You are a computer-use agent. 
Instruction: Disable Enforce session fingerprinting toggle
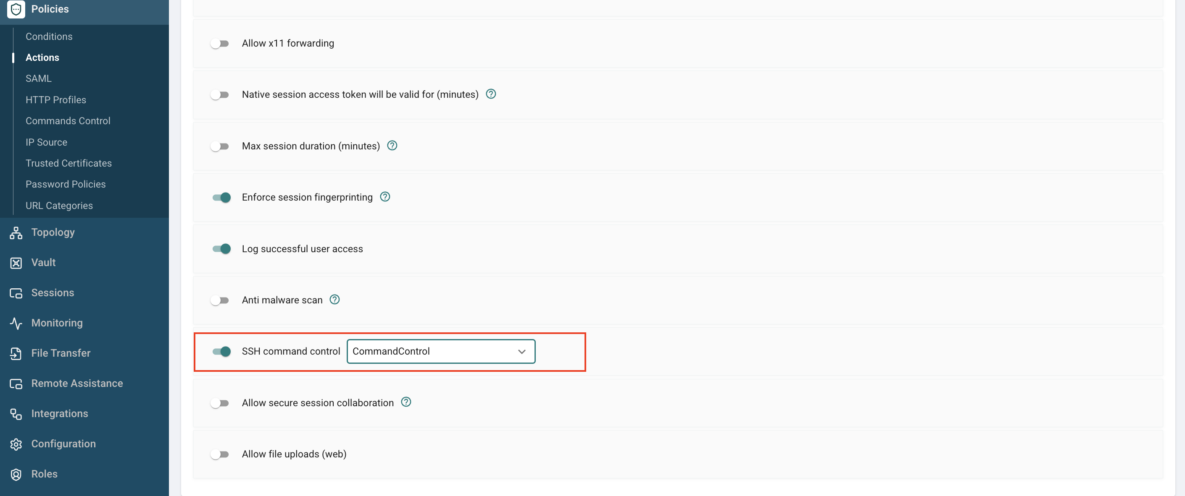click(x=221, y=198)
